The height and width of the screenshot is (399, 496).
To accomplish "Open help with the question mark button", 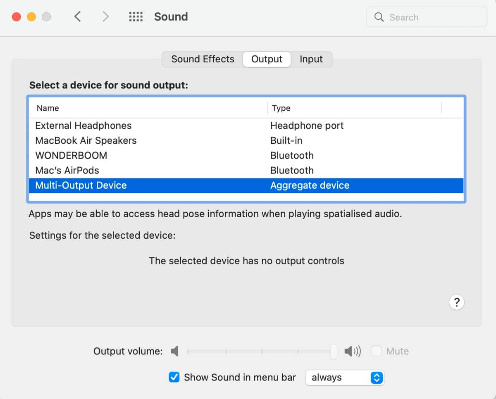I will pyautogui.click(x=456, y=302).
